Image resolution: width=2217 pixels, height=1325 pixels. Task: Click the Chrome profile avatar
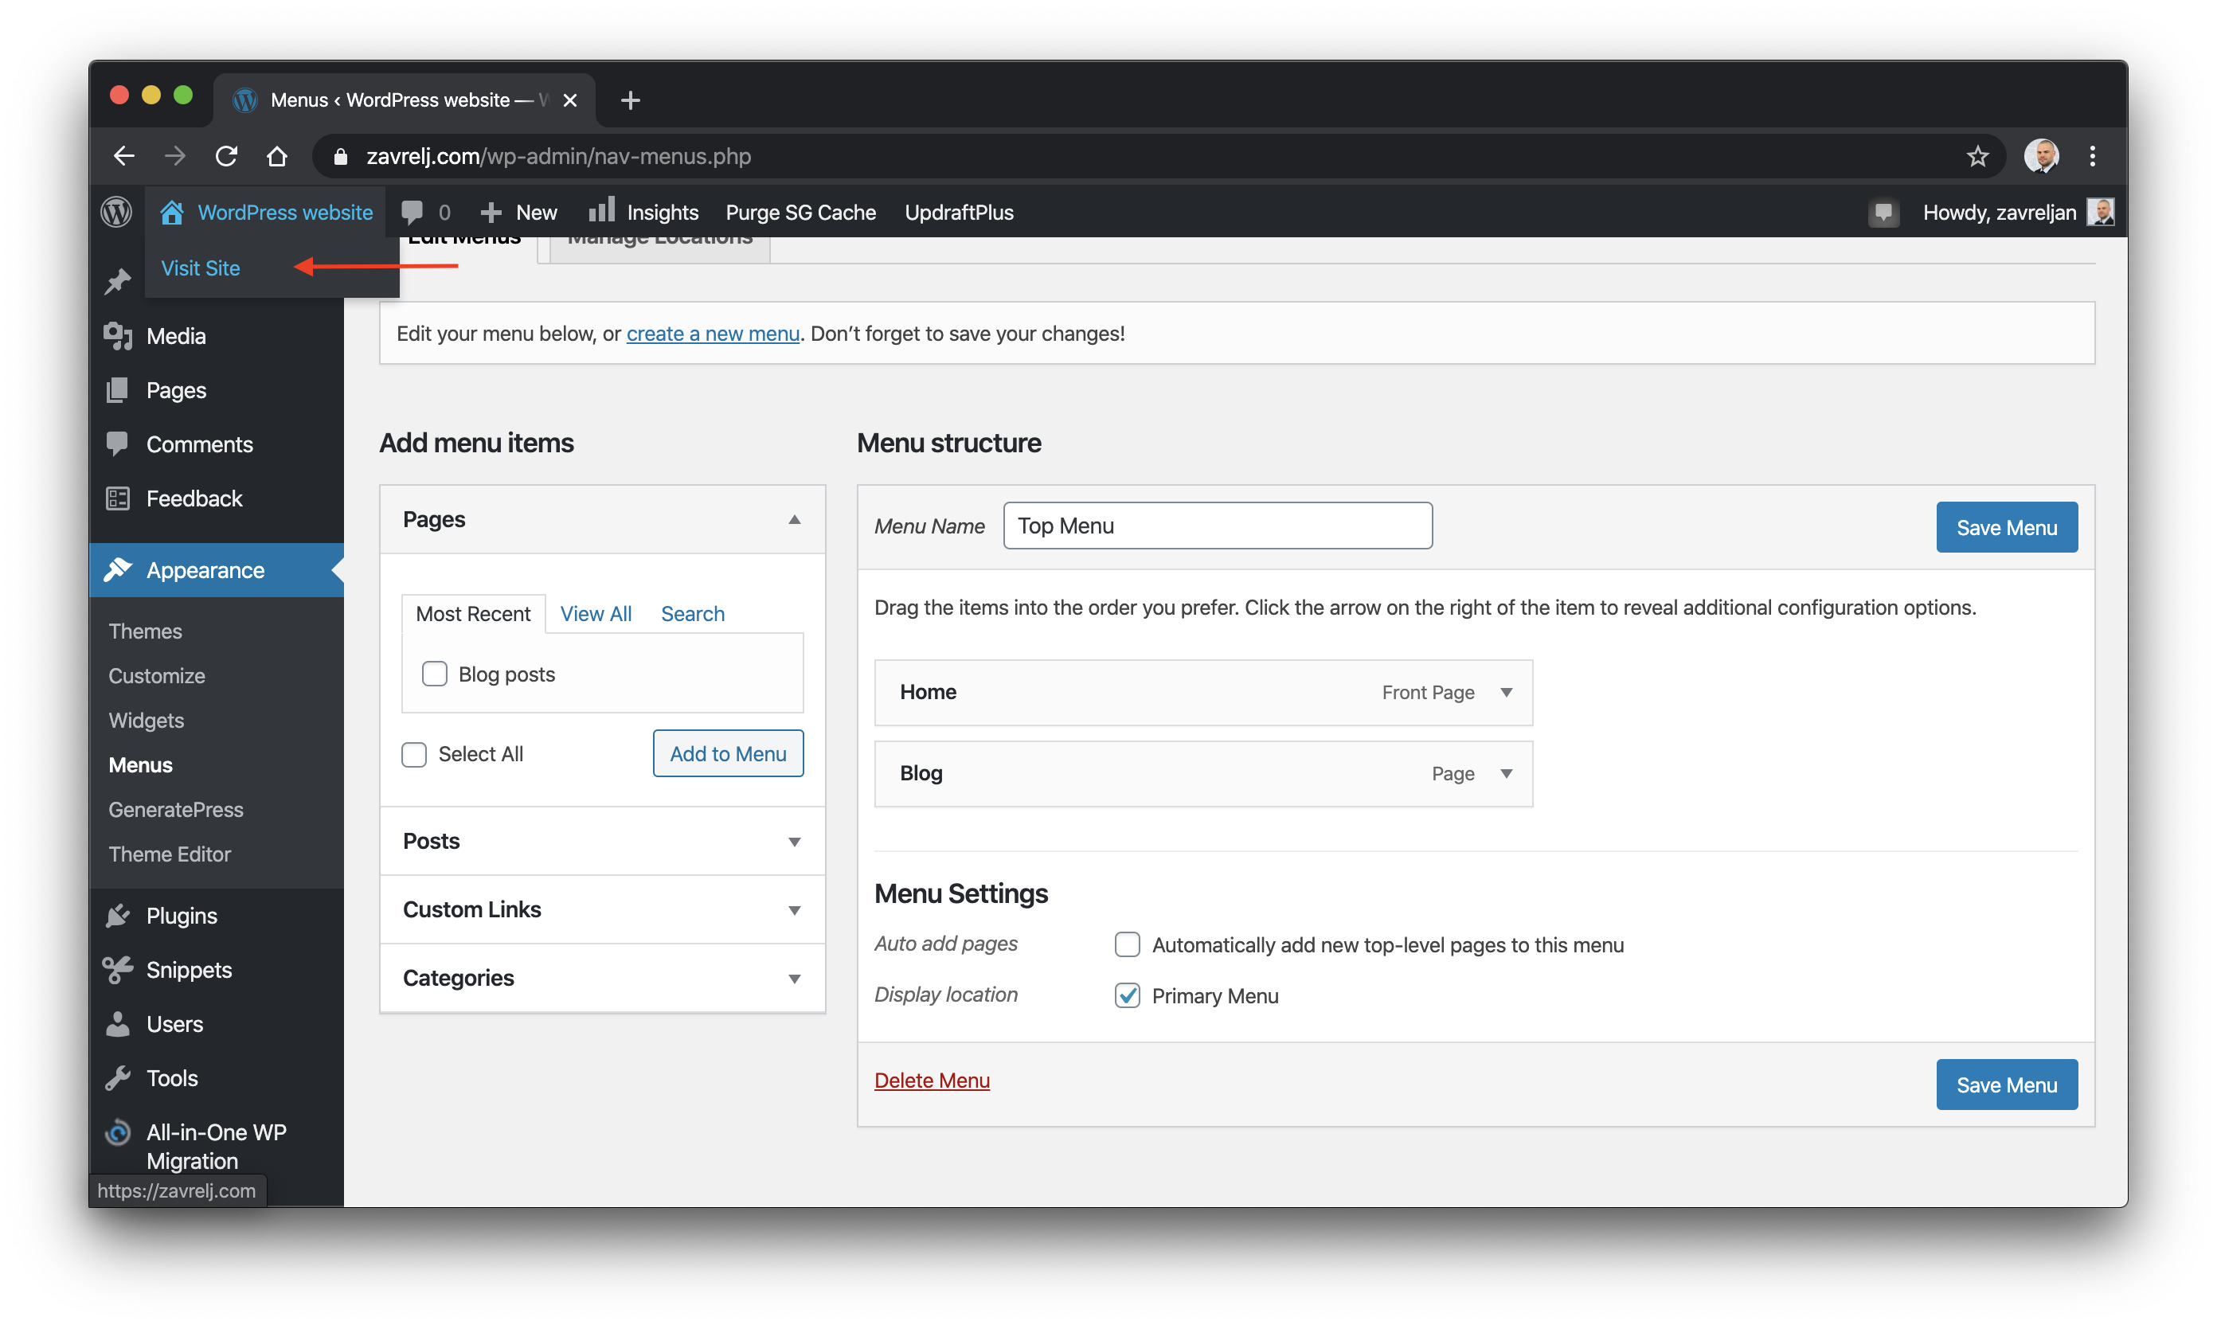[x=2041, y=156]
